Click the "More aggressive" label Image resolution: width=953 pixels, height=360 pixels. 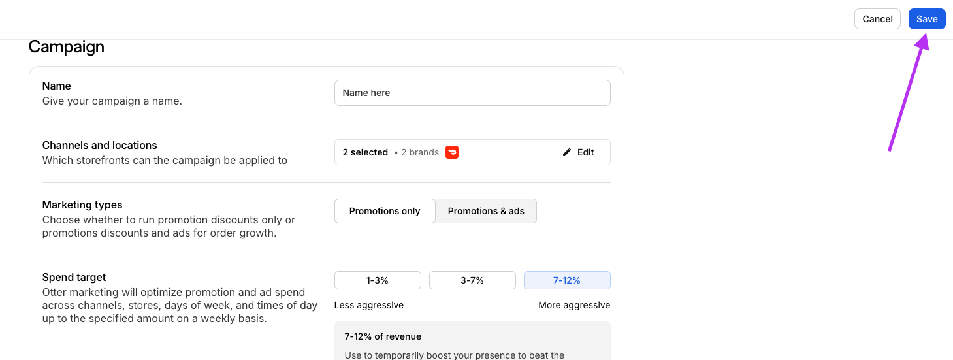(x=574, y=305)
